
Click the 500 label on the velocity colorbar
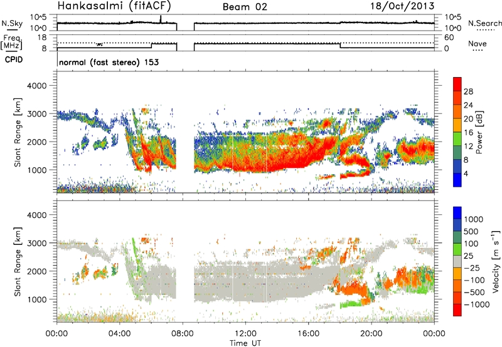[x=471, y=231]
